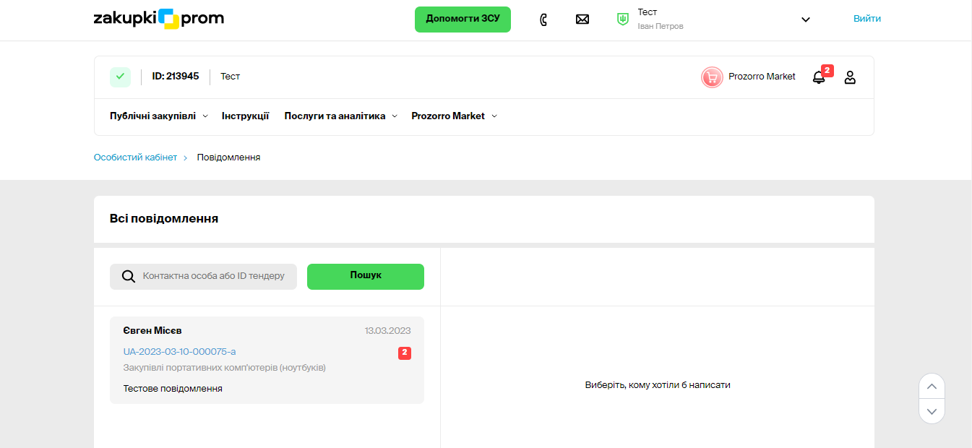Open the Інструкції menu item
972x448 pixels.
point(246,116)
